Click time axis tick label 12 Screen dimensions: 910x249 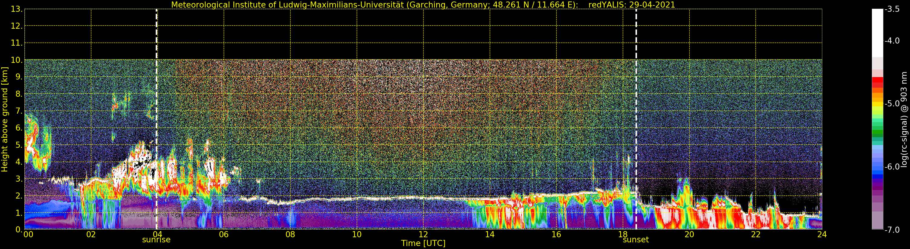pyautogui.click(x=423, y=234)
